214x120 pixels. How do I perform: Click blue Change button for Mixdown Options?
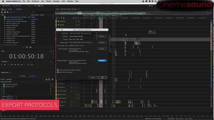pyautogui.click(x=102, y=61)
